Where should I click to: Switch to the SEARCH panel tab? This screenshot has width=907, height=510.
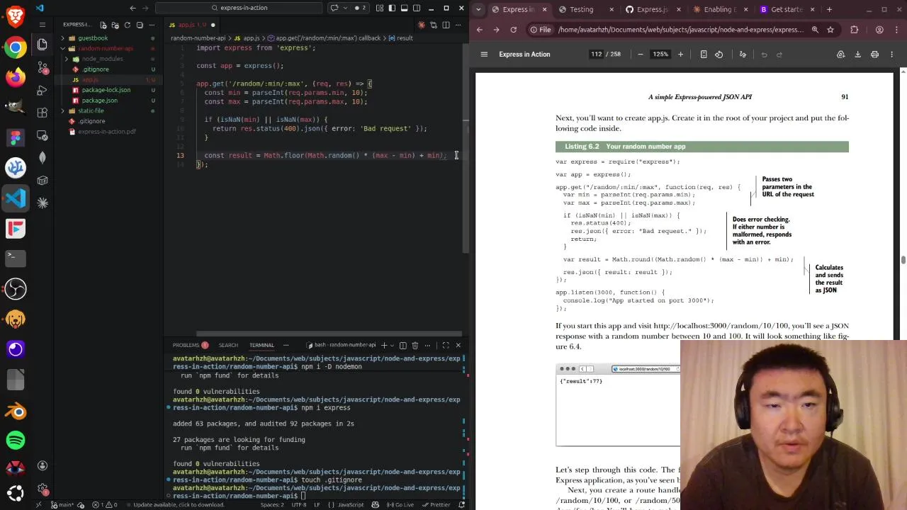[228, 345]
